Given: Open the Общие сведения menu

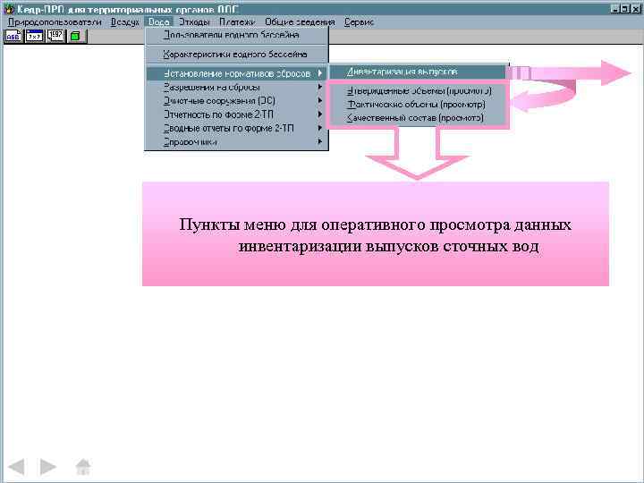Looking at the screenshot, I should [300, 22].
